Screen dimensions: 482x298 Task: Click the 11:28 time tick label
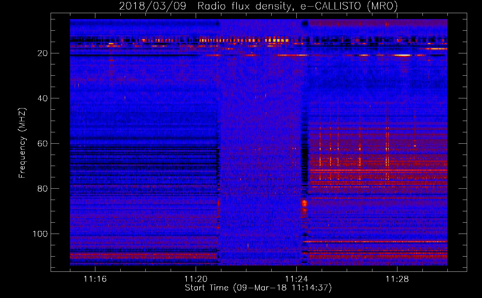point(397,279)
